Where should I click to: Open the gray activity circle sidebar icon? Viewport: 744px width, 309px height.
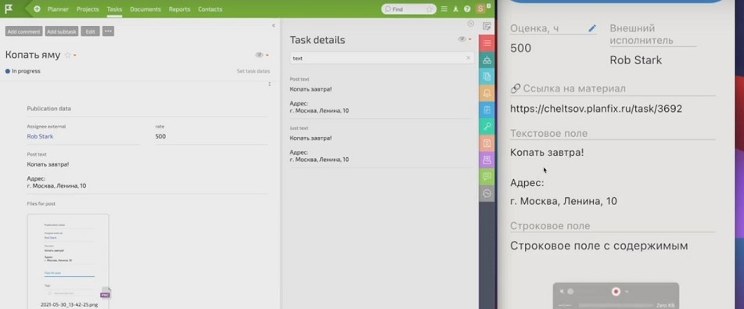487,194
